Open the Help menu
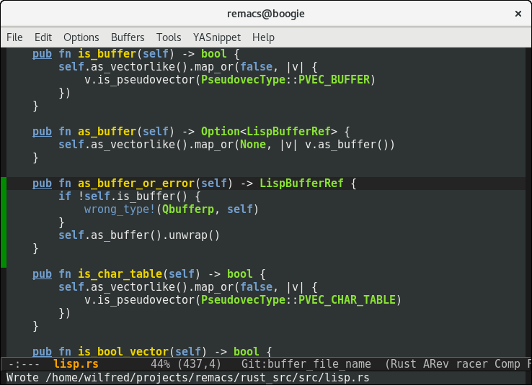The height and width of the screenshot is (385, 532). (x=263, y=37)
